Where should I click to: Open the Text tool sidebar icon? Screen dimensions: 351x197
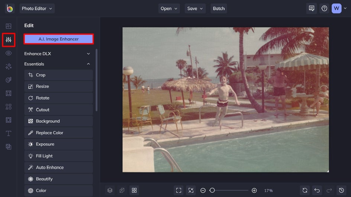[9, 133]
